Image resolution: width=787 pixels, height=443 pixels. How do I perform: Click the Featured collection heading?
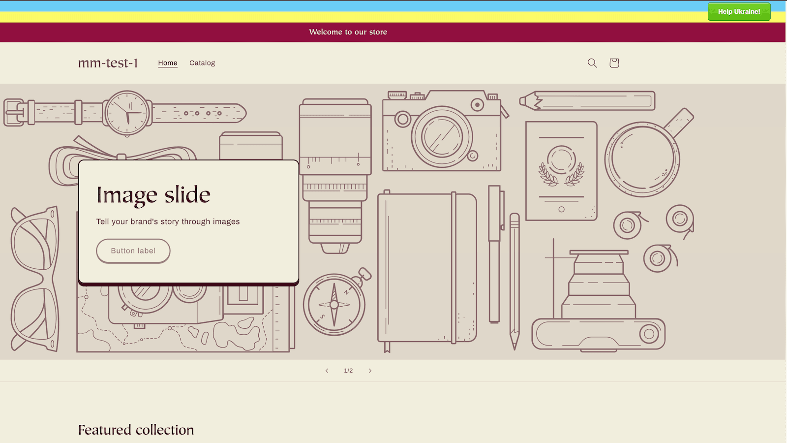click(136, 430)
